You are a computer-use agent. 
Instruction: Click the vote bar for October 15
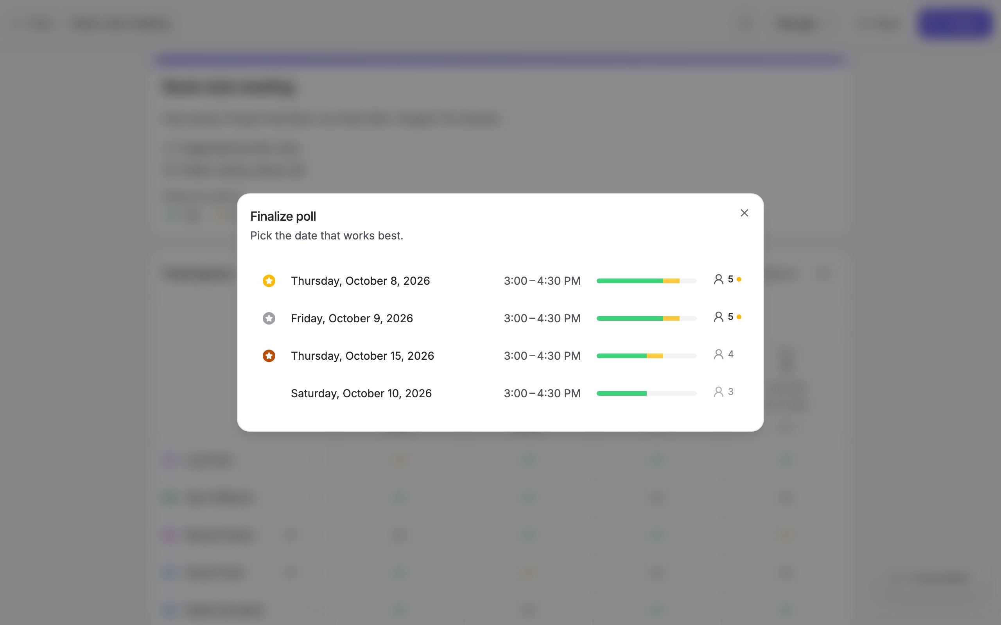[646, 356]
